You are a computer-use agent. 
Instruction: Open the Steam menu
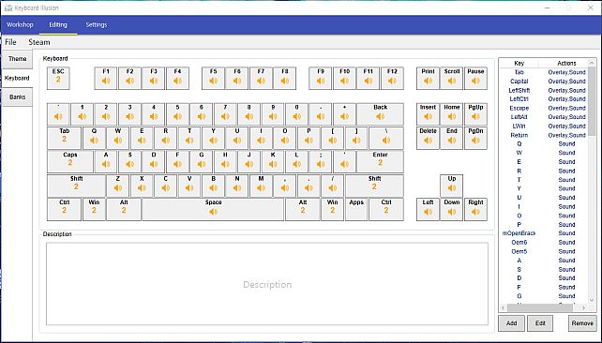point(39,42)
